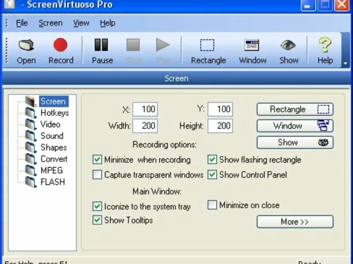Toggle Show Control Panel checkbox
This screenshot has width=353, height=264.
click(x=212, y=175)
